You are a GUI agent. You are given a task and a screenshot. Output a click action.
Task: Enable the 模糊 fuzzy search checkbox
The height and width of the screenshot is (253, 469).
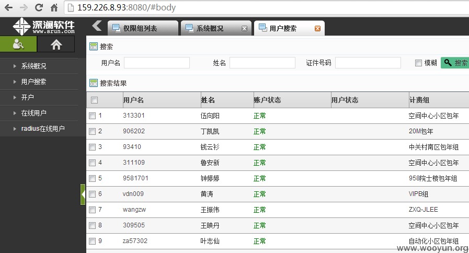coord(418,63)
